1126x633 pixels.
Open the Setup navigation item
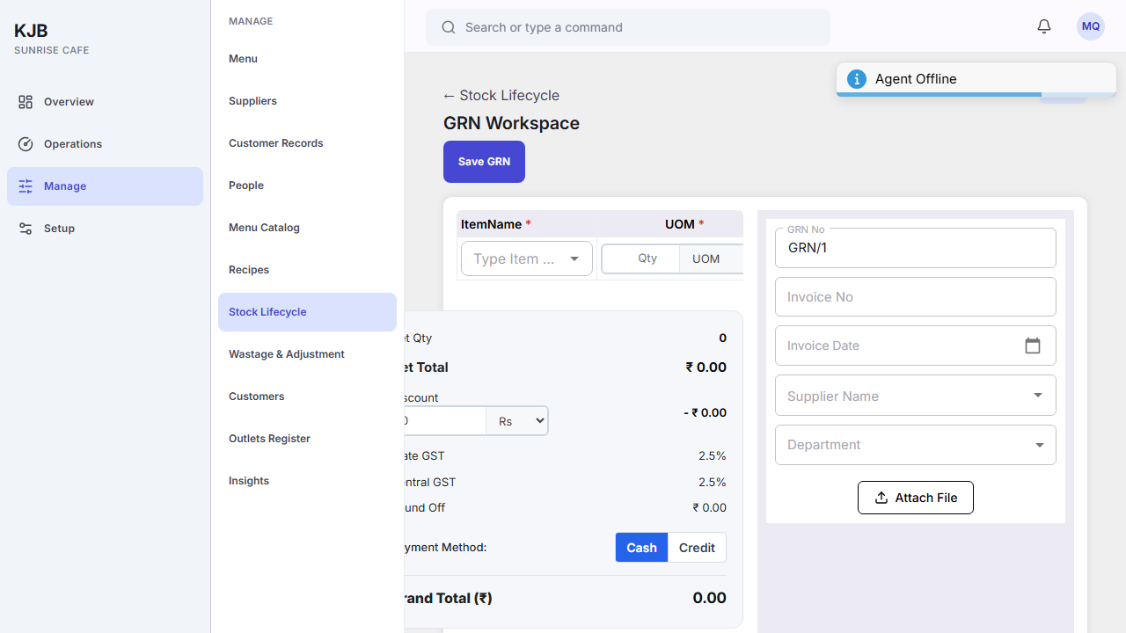(105, 229)
